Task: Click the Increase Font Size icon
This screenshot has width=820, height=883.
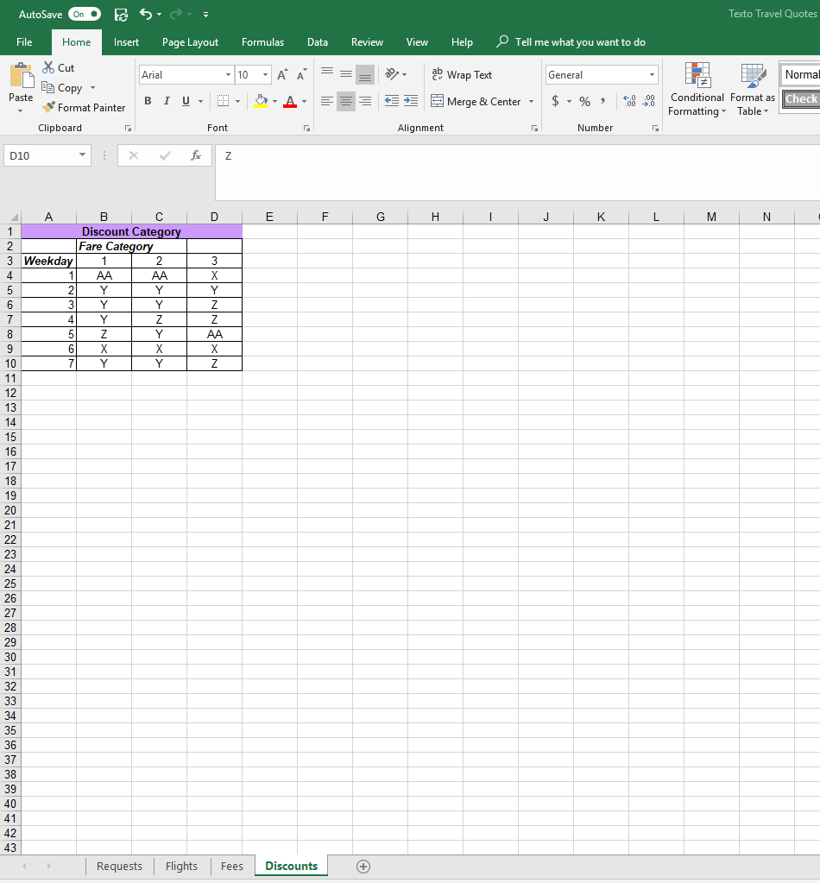Action: click(281, 74)
